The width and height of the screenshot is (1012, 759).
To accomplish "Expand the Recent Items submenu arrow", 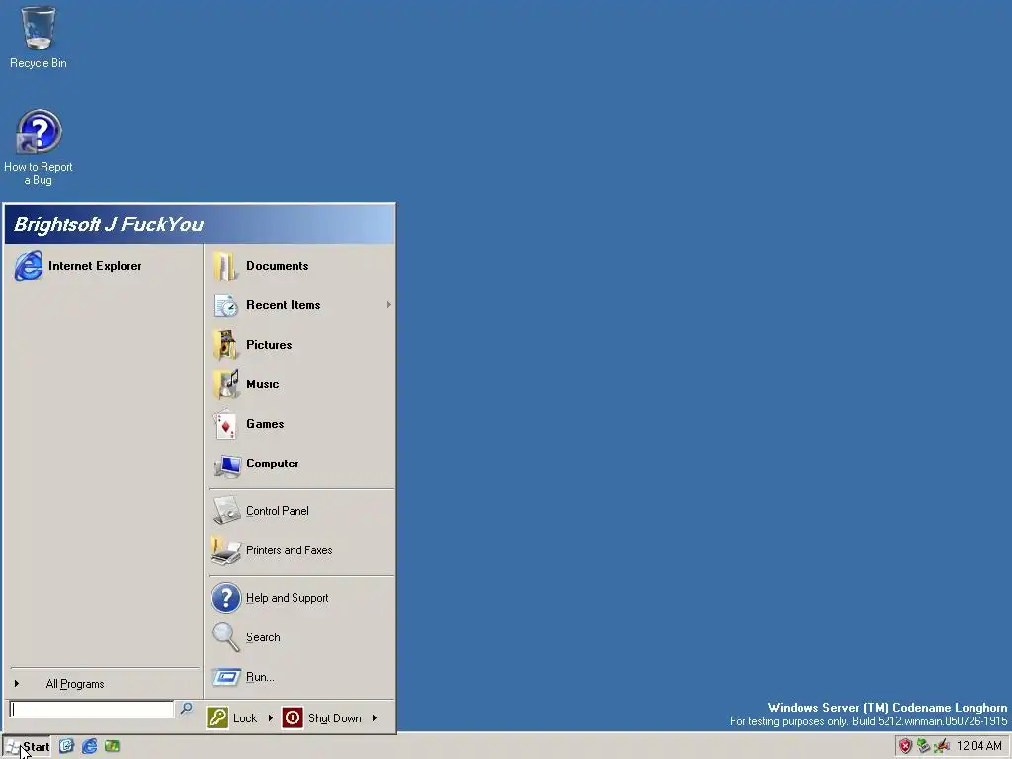I will pyautogui.click(x=388, y=305).
